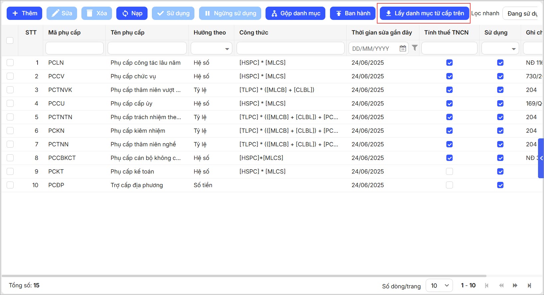The height and width of the screenshot is (295, 544).
Task: Go to first page icon
Action: click(x=487, y=285)
